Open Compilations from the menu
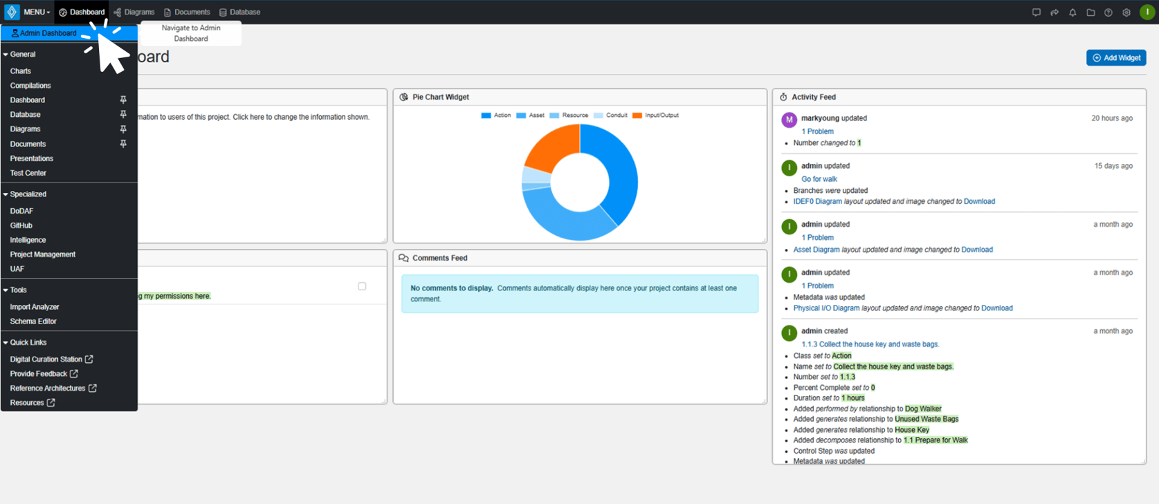The width and height of the screenshot is (1159, 504). click(30, 86)
